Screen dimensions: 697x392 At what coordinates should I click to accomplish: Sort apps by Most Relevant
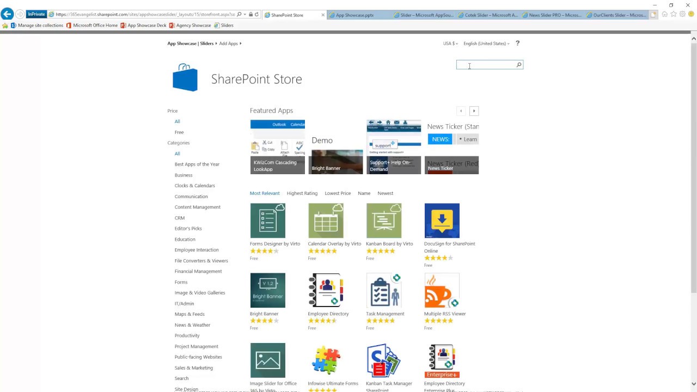[265, 193]
